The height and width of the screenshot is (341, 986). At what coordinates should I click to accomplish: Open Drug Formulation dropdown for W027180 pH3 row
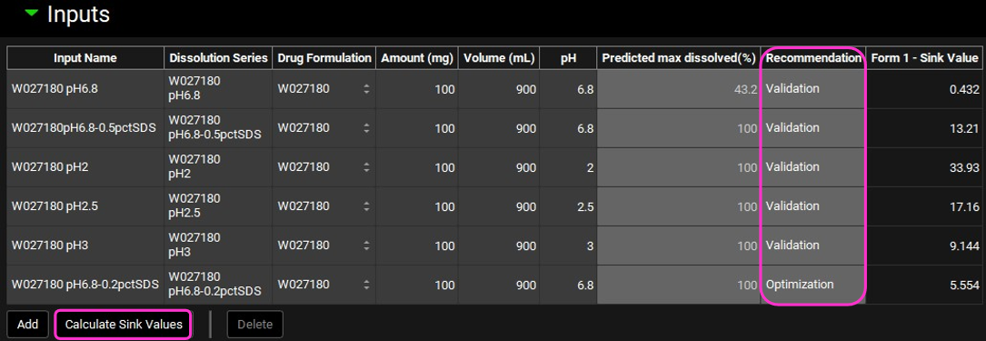tap(366, 246)
